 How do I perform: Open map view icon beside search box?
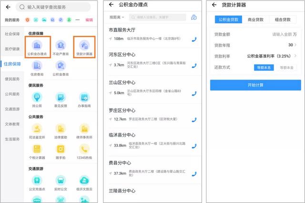[x=193, y=17]
